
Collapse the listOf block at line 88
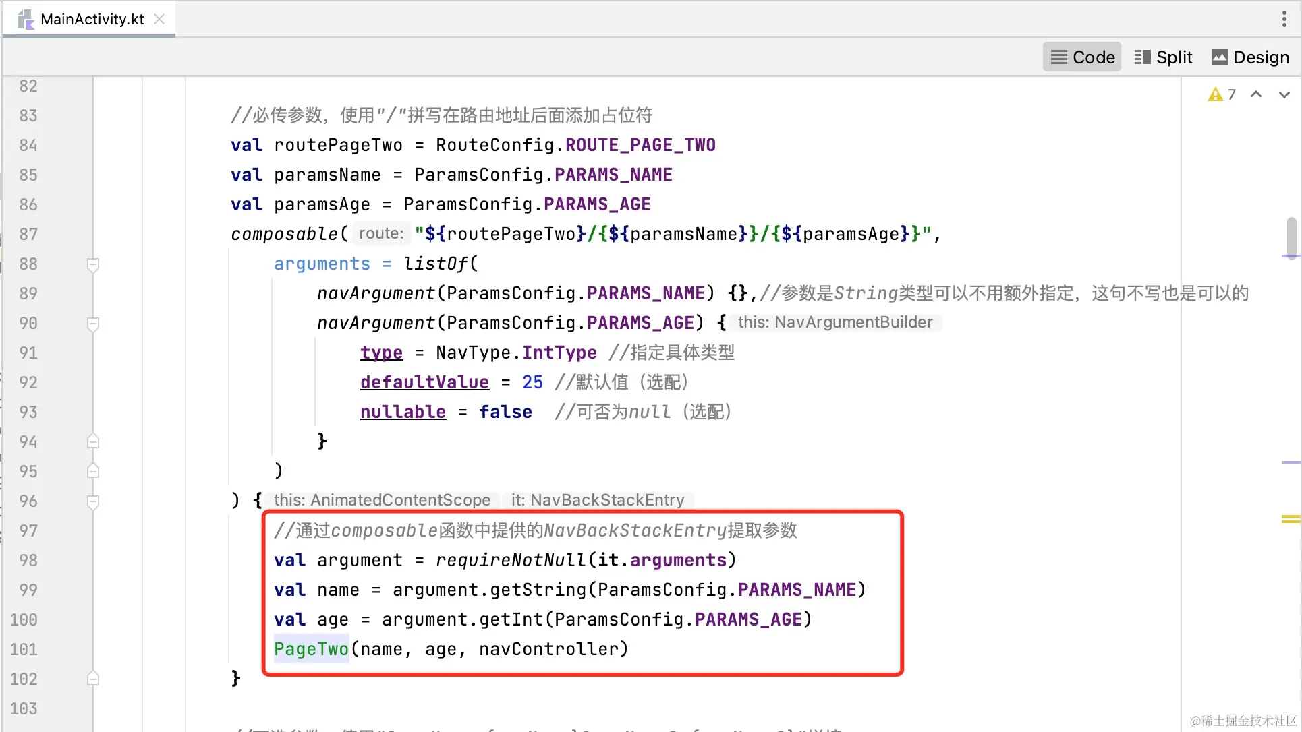[x=93, y=264]
